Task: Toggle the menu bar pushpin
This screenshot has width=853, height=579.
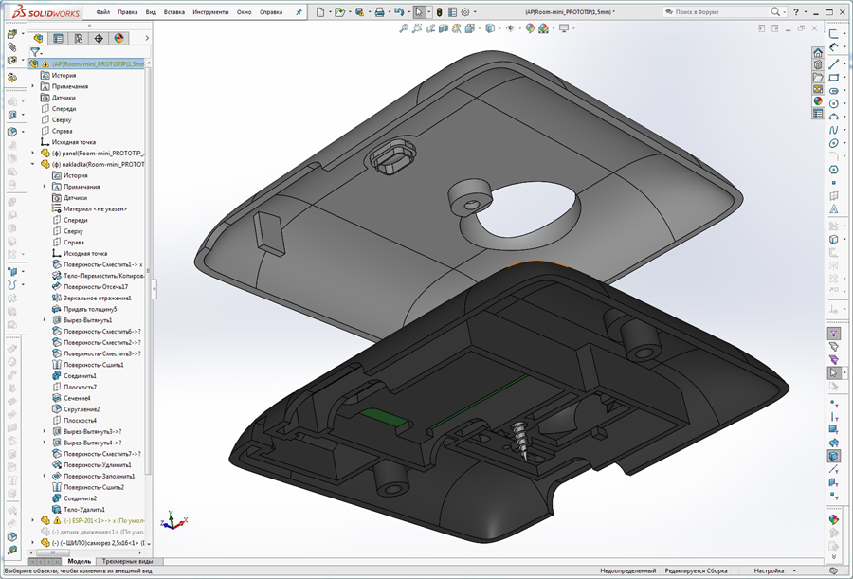Action: [299, 11]
